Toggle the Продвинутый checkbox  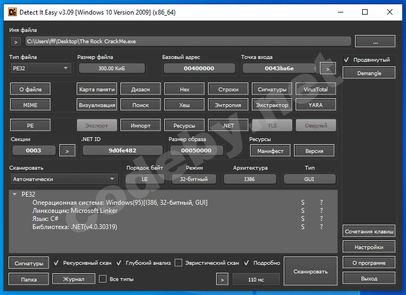coord(347,60)
